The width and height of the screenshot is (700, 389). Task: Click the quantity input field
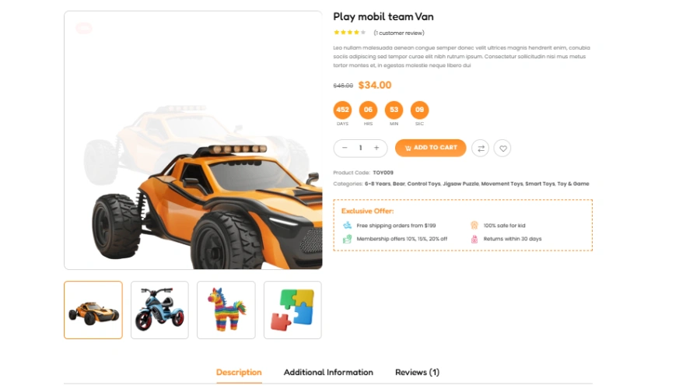point(360,148)
